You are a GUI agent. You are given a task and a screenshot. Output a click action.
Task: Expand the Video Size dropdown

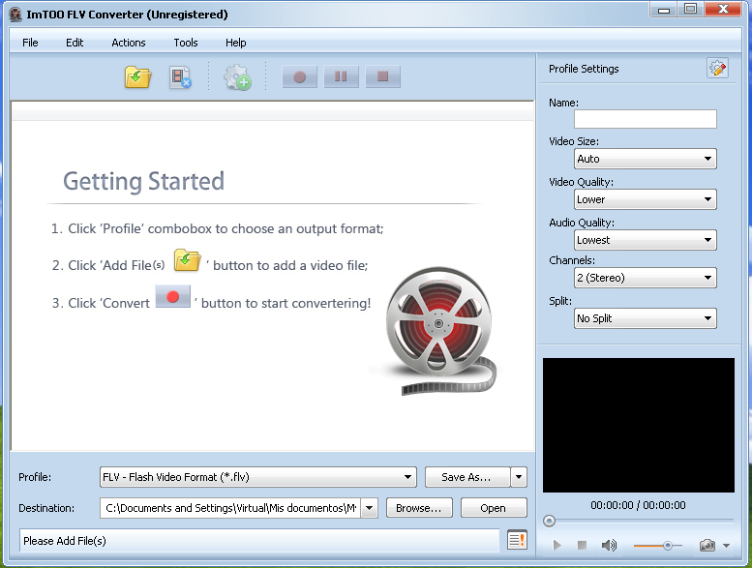645,159
